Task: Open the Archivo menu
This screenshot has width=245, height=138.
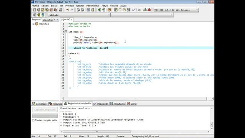Action: [35, 6]
